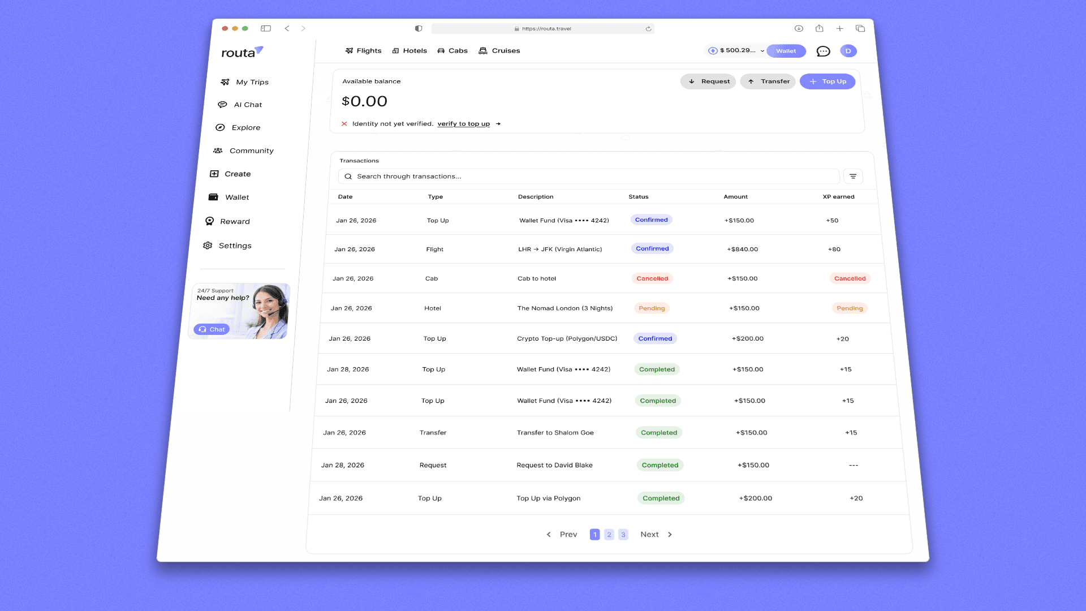Open Settings in sidebar
Screen dimensions: 1086x611
pos(227,246)
